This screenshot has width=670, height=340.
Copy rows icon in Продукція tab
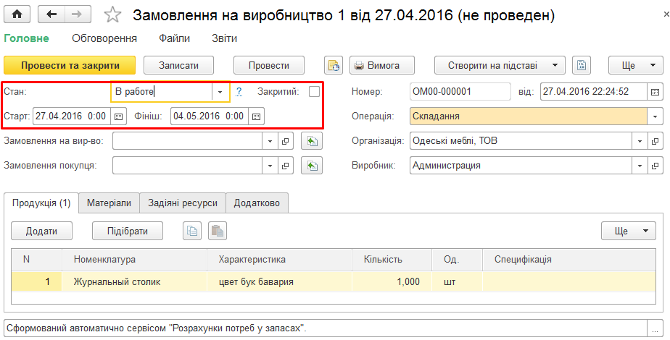click(x=192, y=231)
